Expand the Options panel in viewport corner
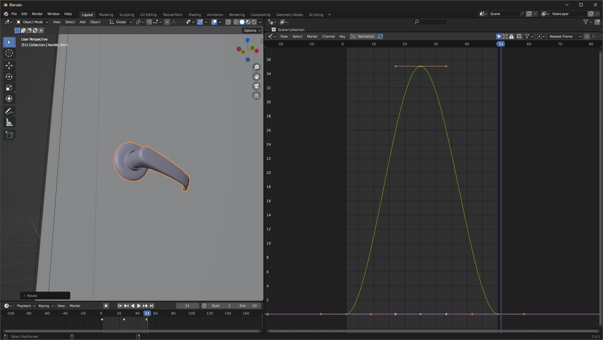This screenshot has height=340, width=603. coord(251,30)
